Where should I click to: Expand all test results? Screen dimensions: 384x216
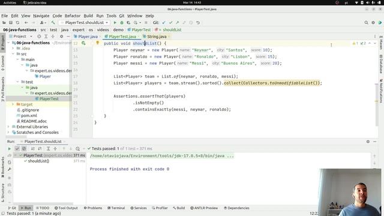[x=48, y=149]
